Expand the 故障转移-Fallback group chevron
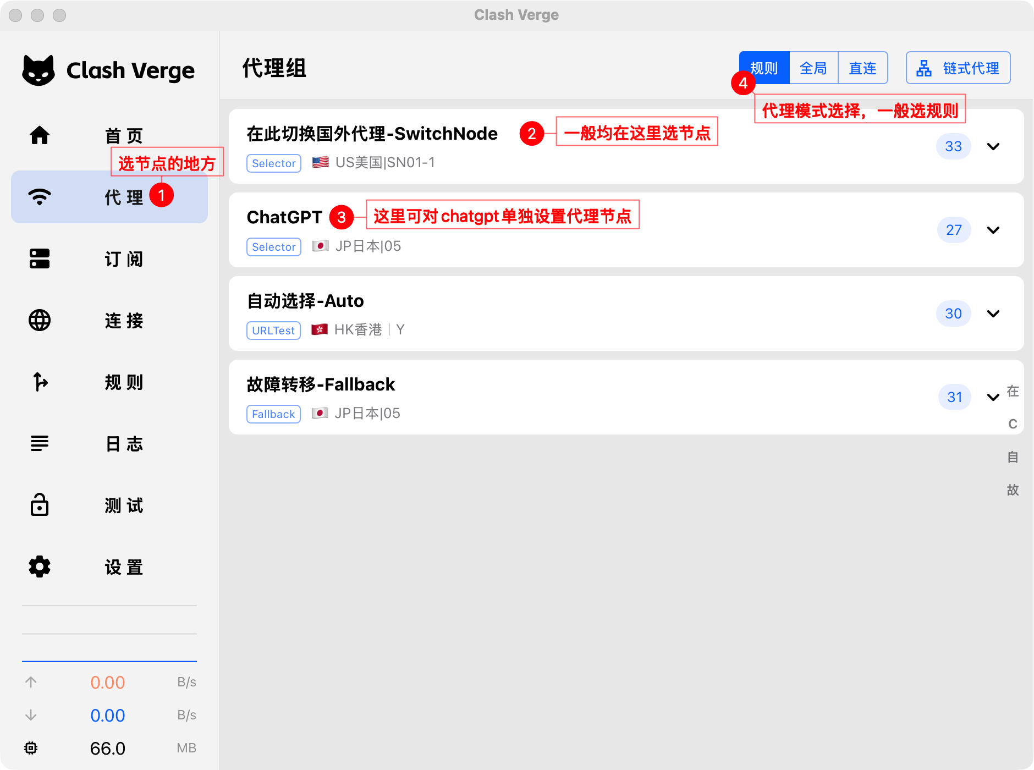 point(993,397)
